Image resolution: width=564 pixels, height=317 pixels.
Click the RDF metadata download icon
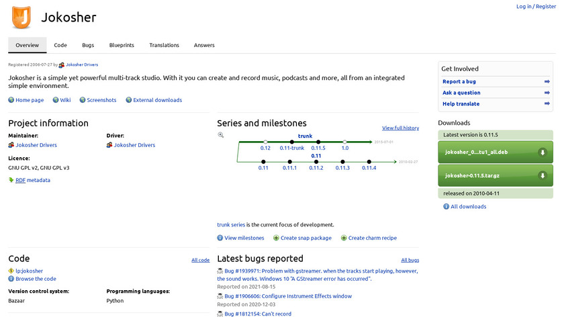[11, 180]
